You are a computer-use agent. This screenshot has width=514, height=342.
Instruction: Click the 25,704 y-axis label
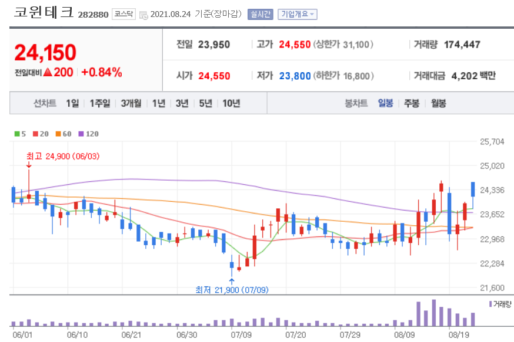[492, 141]
